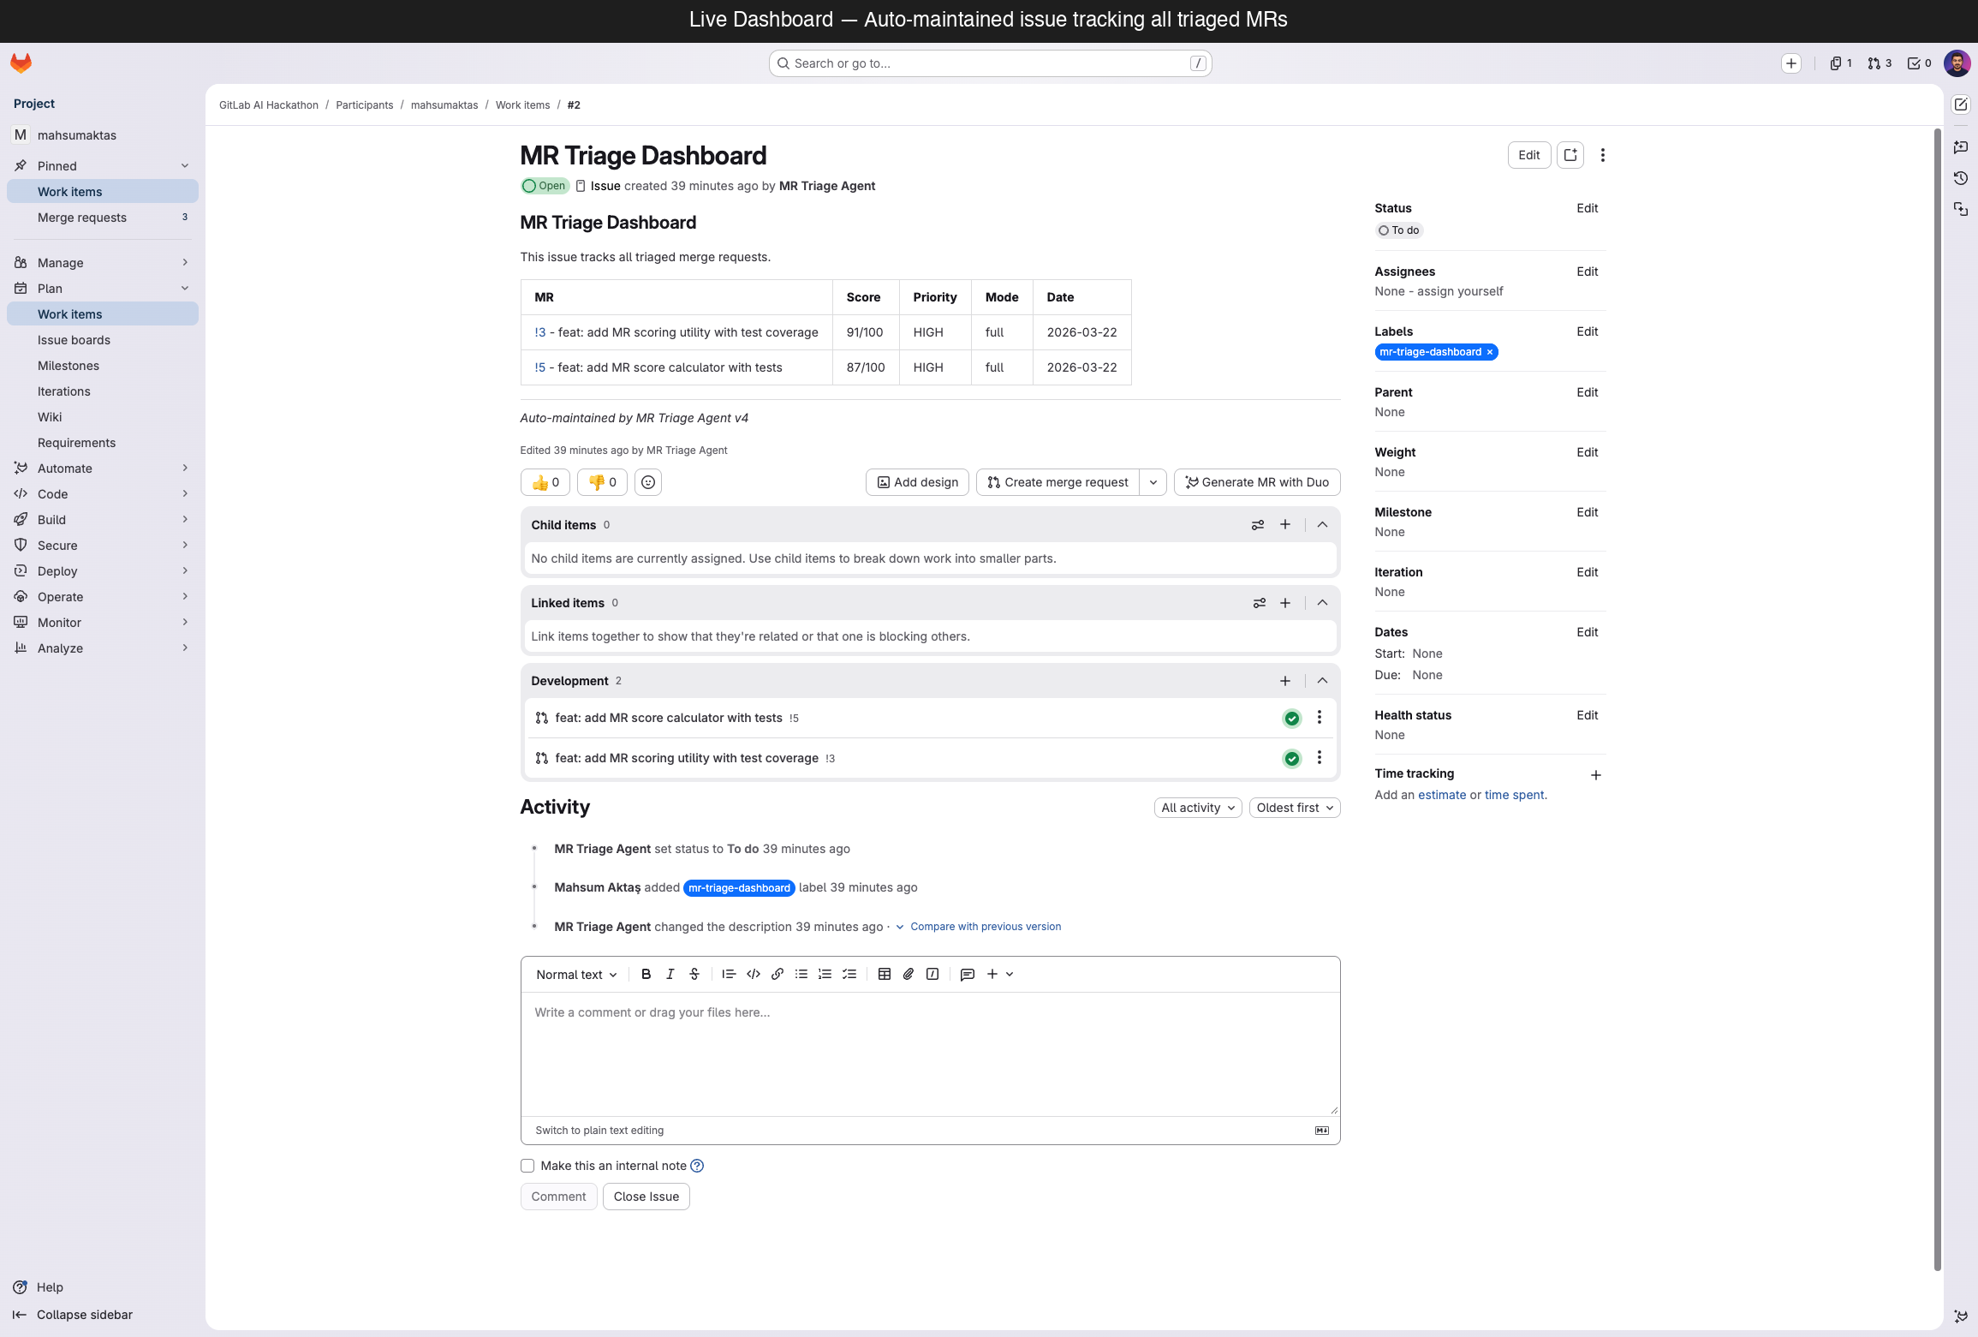Enable Make this an internal note checkbox
This screenshot has height=1337, width=1978.
pos(527,1166)
